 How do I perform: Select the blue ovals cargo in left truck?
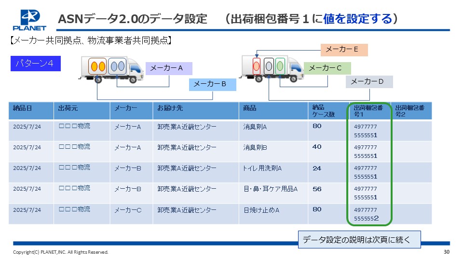[117, 66]
